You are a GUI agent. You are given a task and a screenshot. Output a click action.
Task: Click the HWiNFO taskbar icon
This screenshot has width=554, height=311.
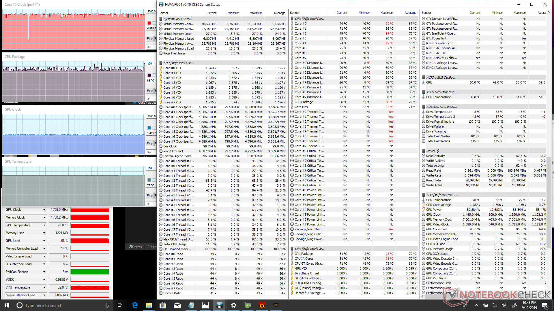point(219,305)
